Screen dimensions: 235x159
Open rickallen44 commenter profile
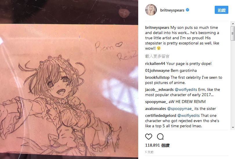[155, 63]
